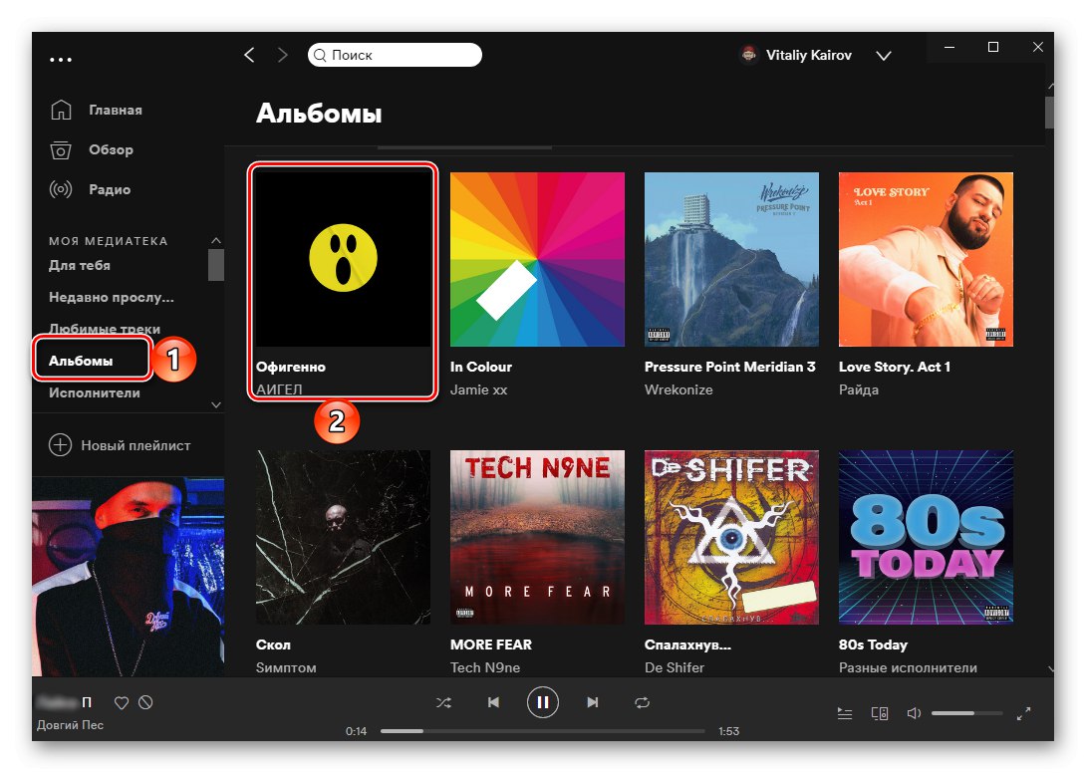Click the main content scrollbar thumb
The height and width of the screenshot is (773, 1086).
tap(1049, 113)
